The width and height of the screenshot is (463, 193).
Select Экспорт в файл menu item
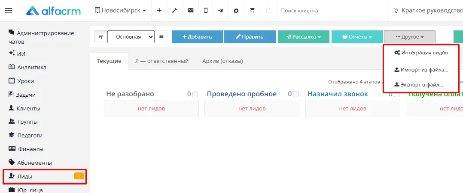click(419, 85)
